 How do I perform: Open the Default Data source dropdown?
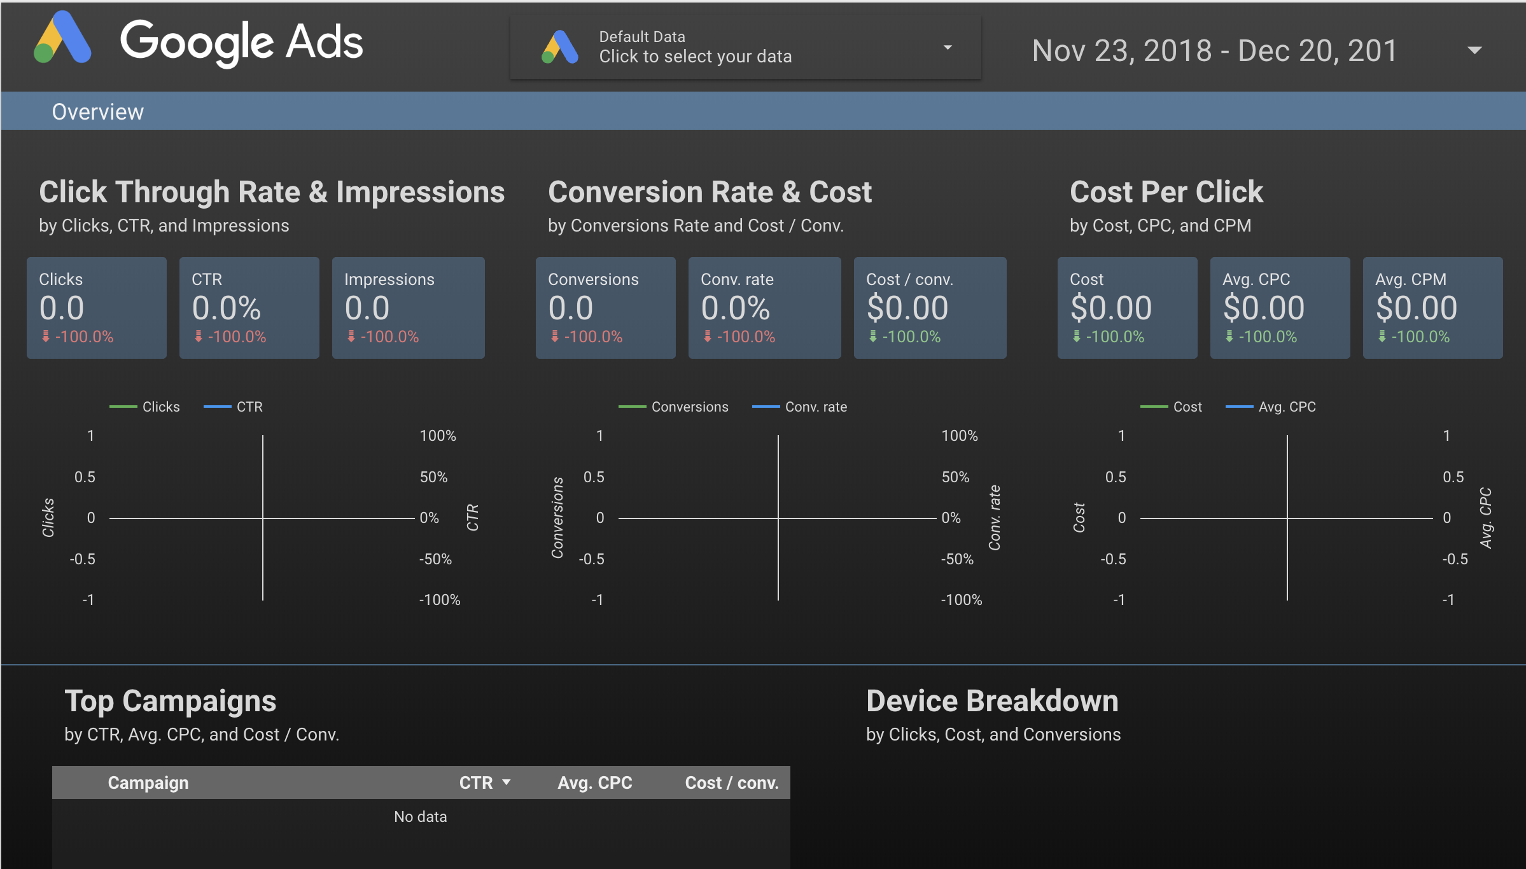point(745,47)
